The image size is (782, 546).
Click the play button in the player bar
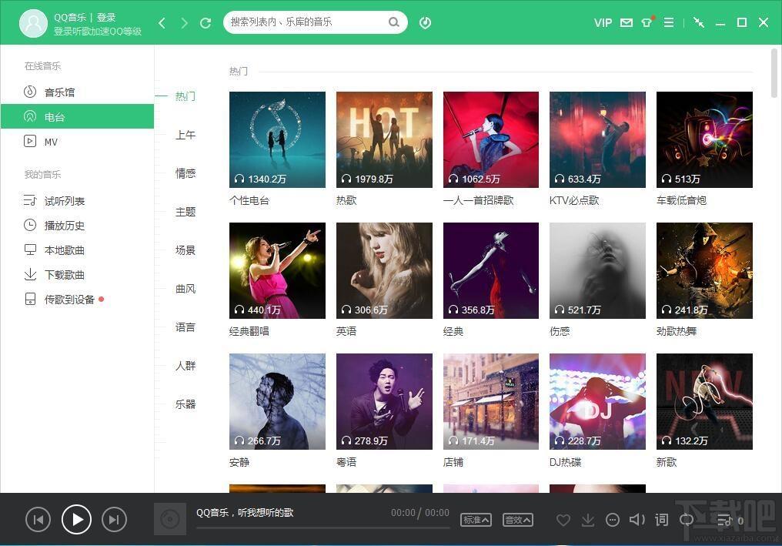pyautogui.click(x=77, y=520)
